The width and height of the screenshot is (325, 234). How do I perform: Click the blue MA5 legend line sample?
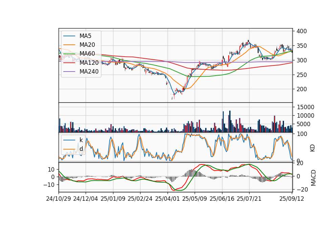(69, 36)
